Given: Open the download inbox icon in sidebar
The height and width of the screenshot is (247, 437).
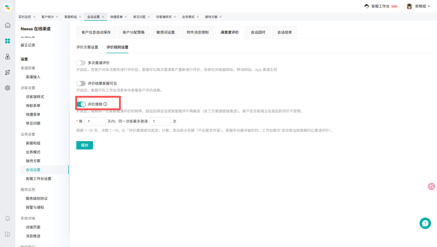Looking at the screenshot, I should tap(8, 234).
